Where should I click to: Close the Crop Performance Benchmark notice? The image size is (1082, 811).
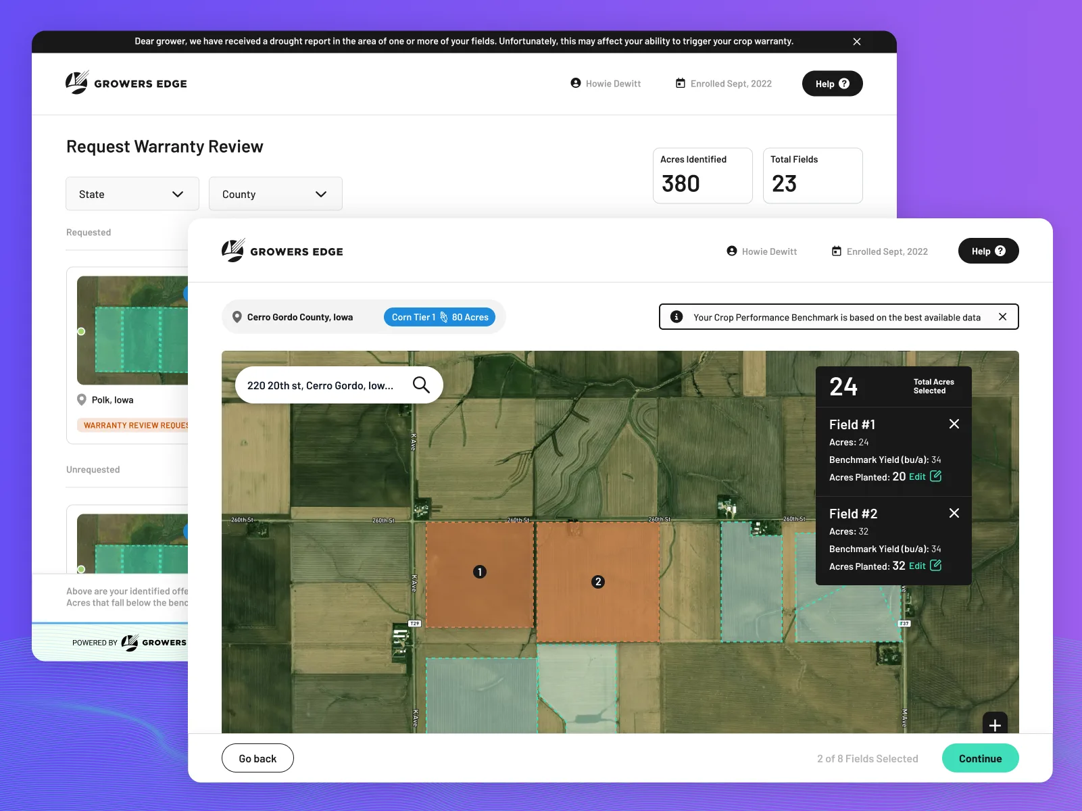point(1002,317)
